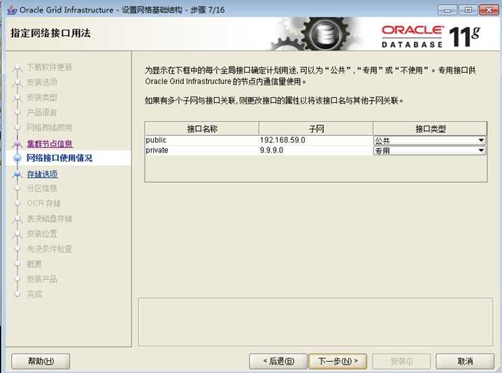Click the 安装产品 step in sidebar
Image resolution: width=502 pixels, height=373 pixels.
[x=42, y=279]
